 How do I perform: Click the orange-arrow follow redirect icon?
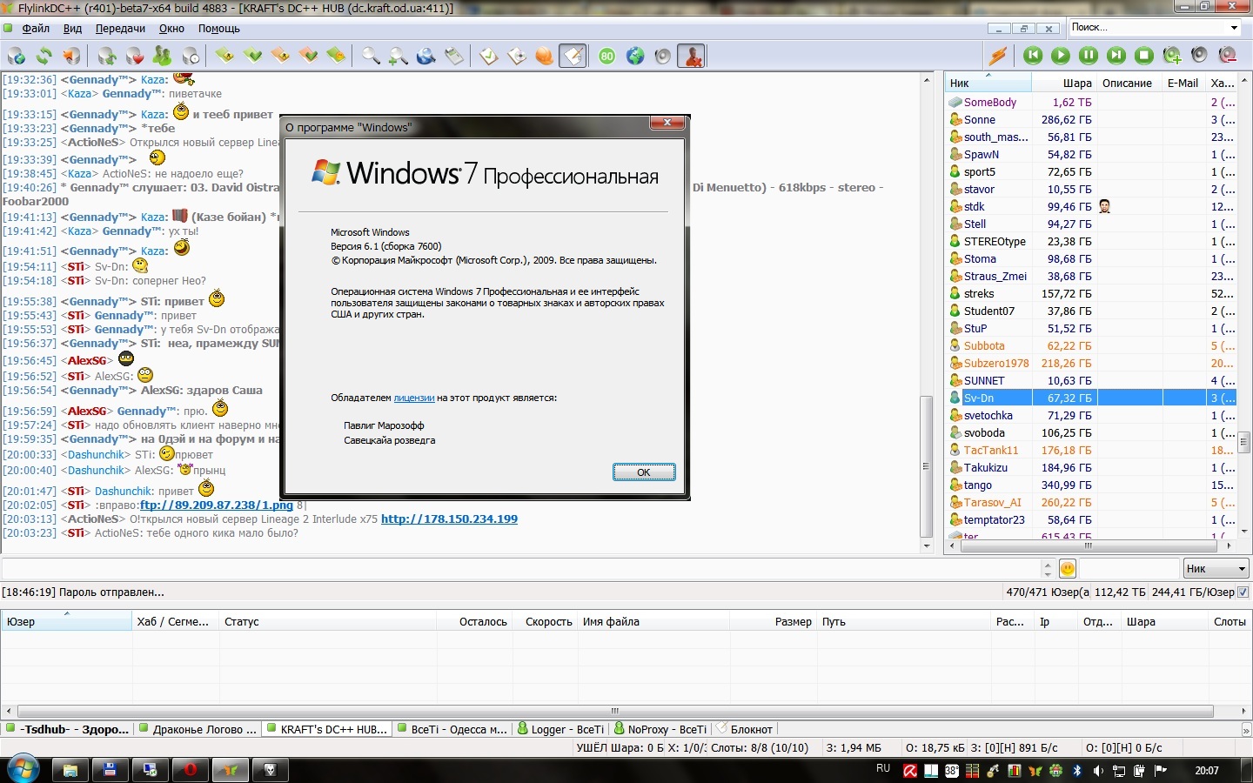tap(71, 56)
